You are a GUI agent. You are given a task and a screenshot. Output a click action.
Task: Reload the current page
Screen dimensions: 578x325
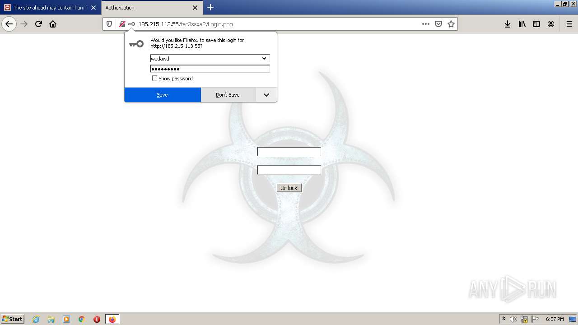[x=38, y=24]
